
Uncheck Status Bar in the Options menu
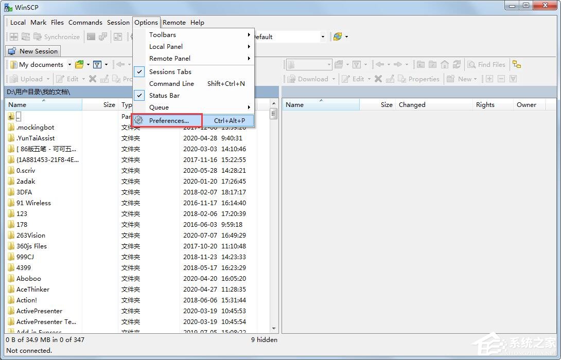pyautogui.click(x=164, y=95)
